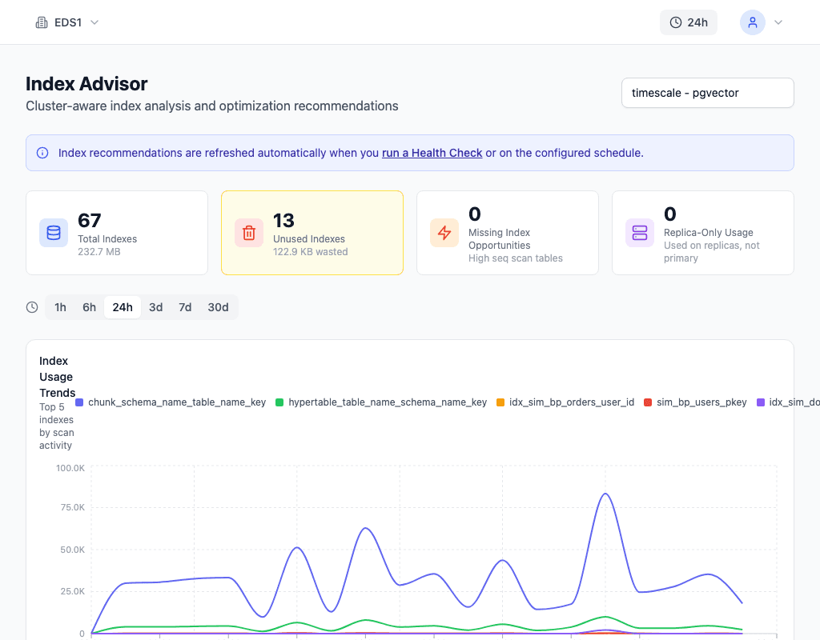Screen dimensions: 820x640
Task: Click the building icon beside EDS1
Action: coord(42,22)
